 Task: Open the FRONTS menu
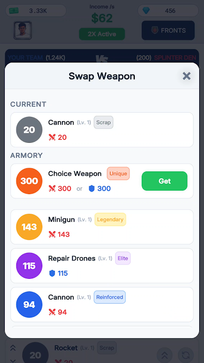click(x=168, y=30)
